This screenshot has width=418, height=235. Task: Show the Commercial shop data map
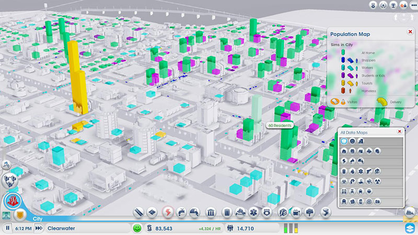click(x=352, y=151)
